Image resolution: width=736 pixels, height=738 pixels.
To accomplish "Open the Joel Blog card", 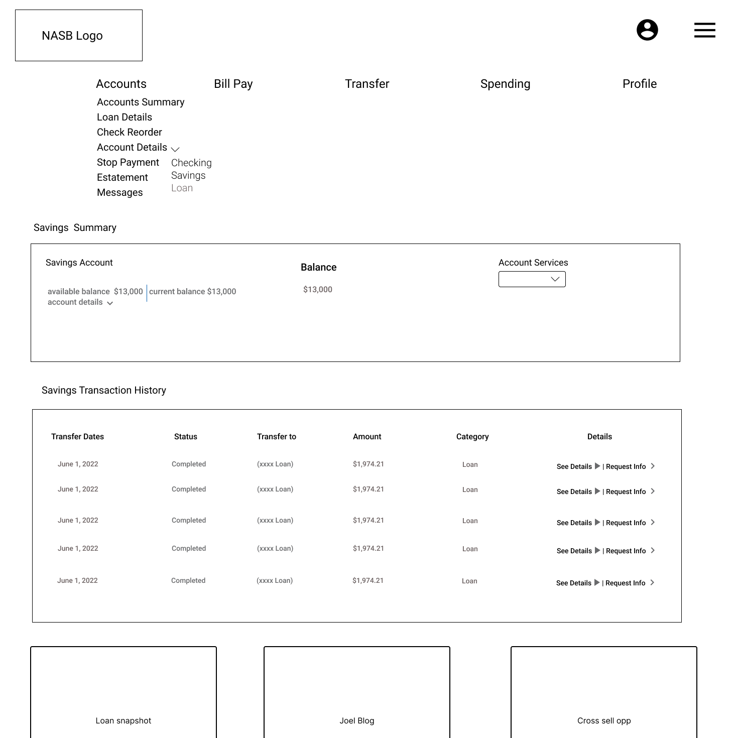I will 357,692.
